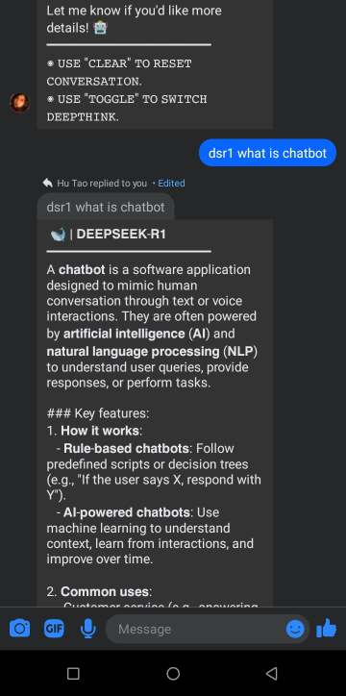
Task: Tap the 'Key features' section text
Action: pos(98,413)
